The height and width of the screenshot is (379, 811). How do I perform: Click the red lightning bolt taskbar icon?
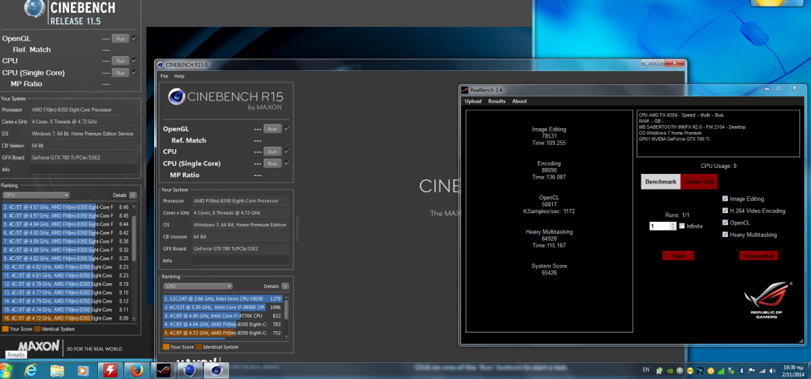pyautogui.click(x=109, y=370)
